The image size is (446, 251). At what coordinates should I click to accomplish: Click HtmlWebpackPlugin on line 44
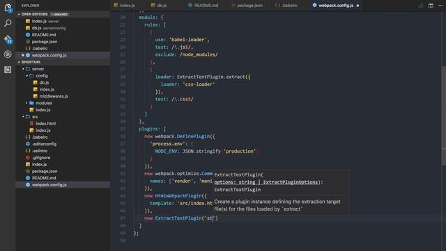point(178,196)
